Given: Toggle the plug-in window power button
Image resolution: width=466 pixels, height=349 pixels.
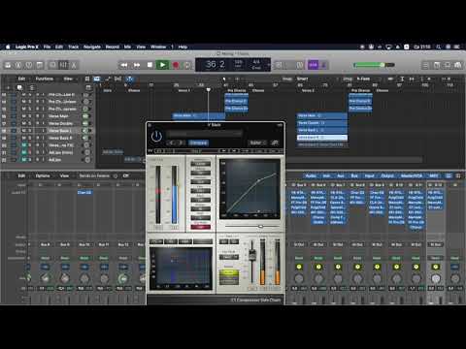Looking at the screenshot, I should [156, 137].
